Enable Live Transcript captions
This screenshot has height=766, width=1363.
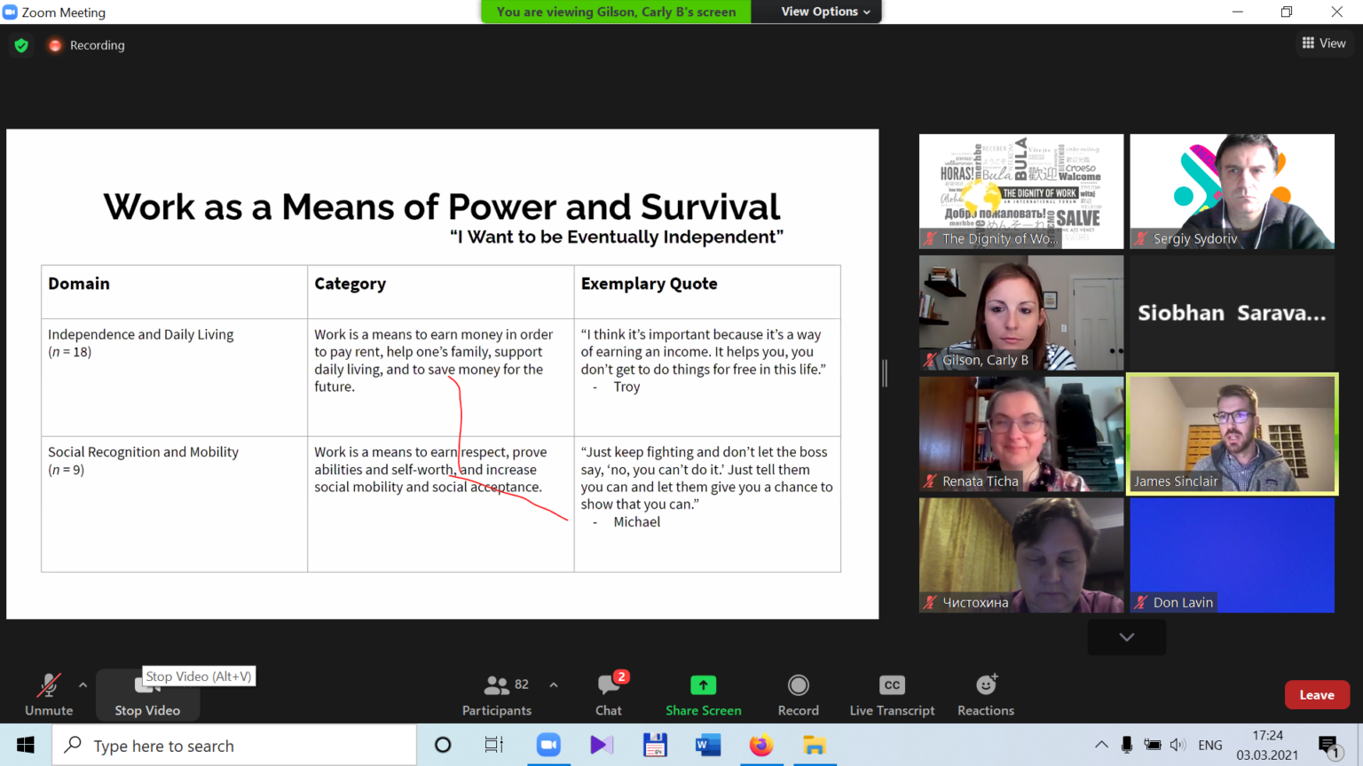pos(892,694)
